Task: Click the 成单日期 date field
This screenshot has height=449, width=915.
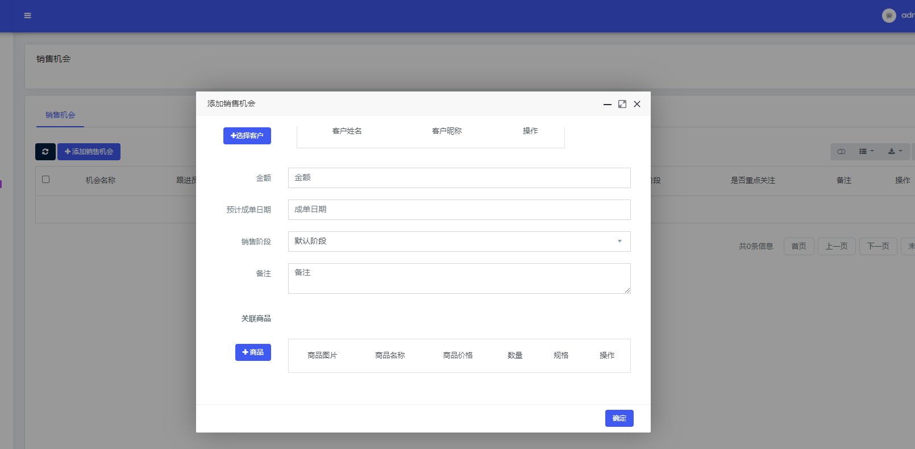Action: pos(459,210)
